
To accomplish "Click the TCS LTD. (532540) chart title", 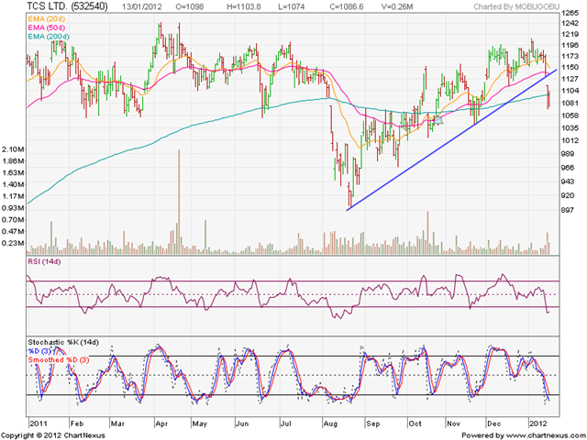I will click(x=67, y=6).
